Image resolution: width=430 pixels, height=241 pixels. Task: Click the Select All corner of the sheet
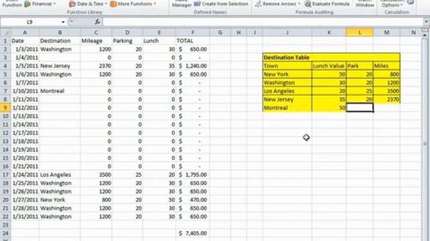click(5, 33)
